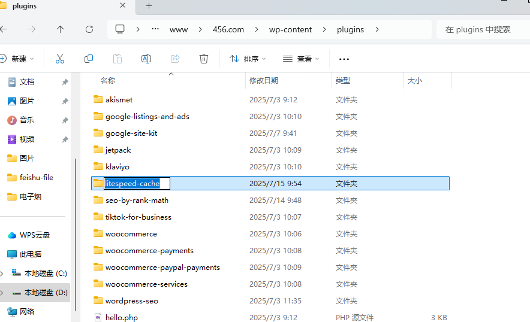Open the three-dot See more menu
The width and height of the screenshot is (530, 322).
click(344, 59)
